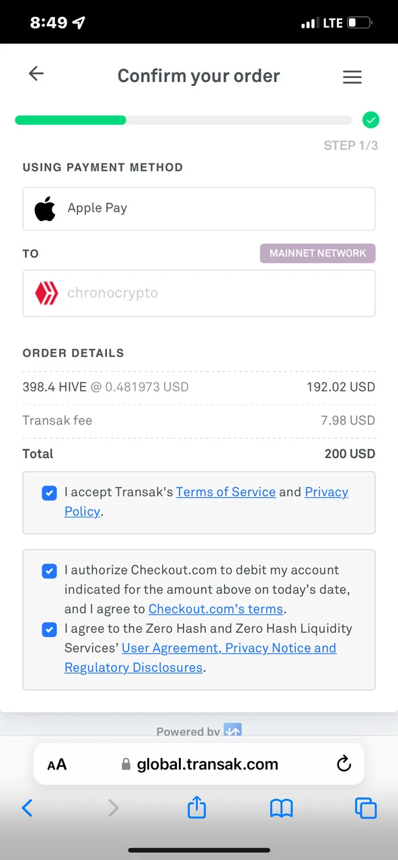398x860 pixels.
Task: Open the AA reader options menu
Action: pos(57,765)
